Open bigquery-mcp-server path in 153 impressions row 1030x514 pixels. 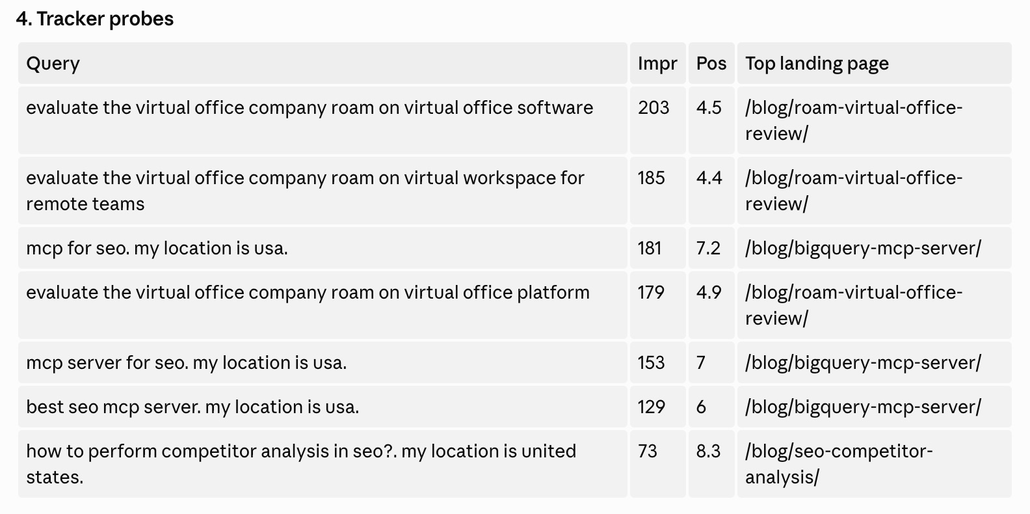tap(863, 362)
